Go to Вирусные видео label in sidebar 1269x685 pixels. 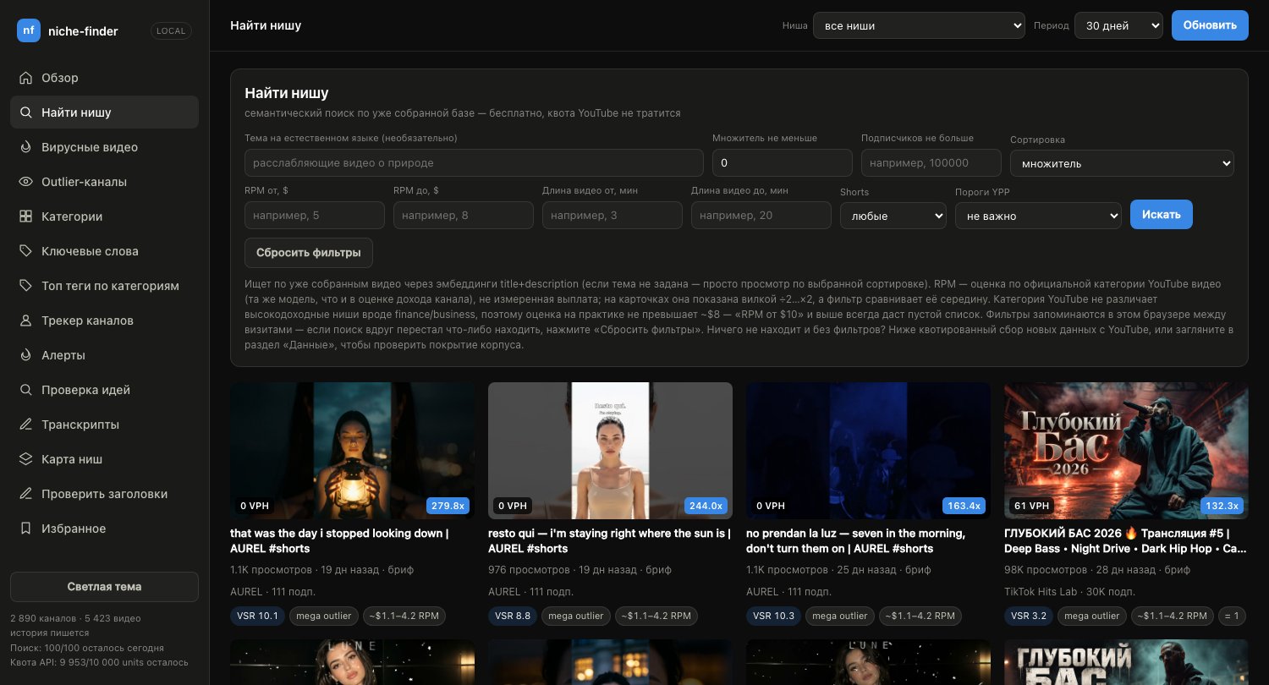(x=90, y=147)
